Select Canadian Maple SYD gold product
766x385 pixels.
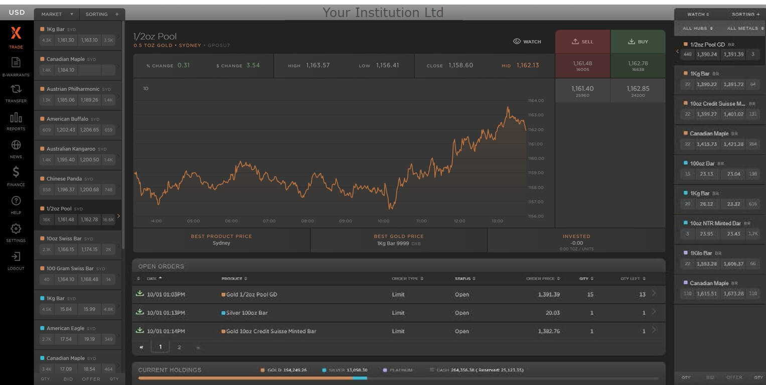[77, 65]
